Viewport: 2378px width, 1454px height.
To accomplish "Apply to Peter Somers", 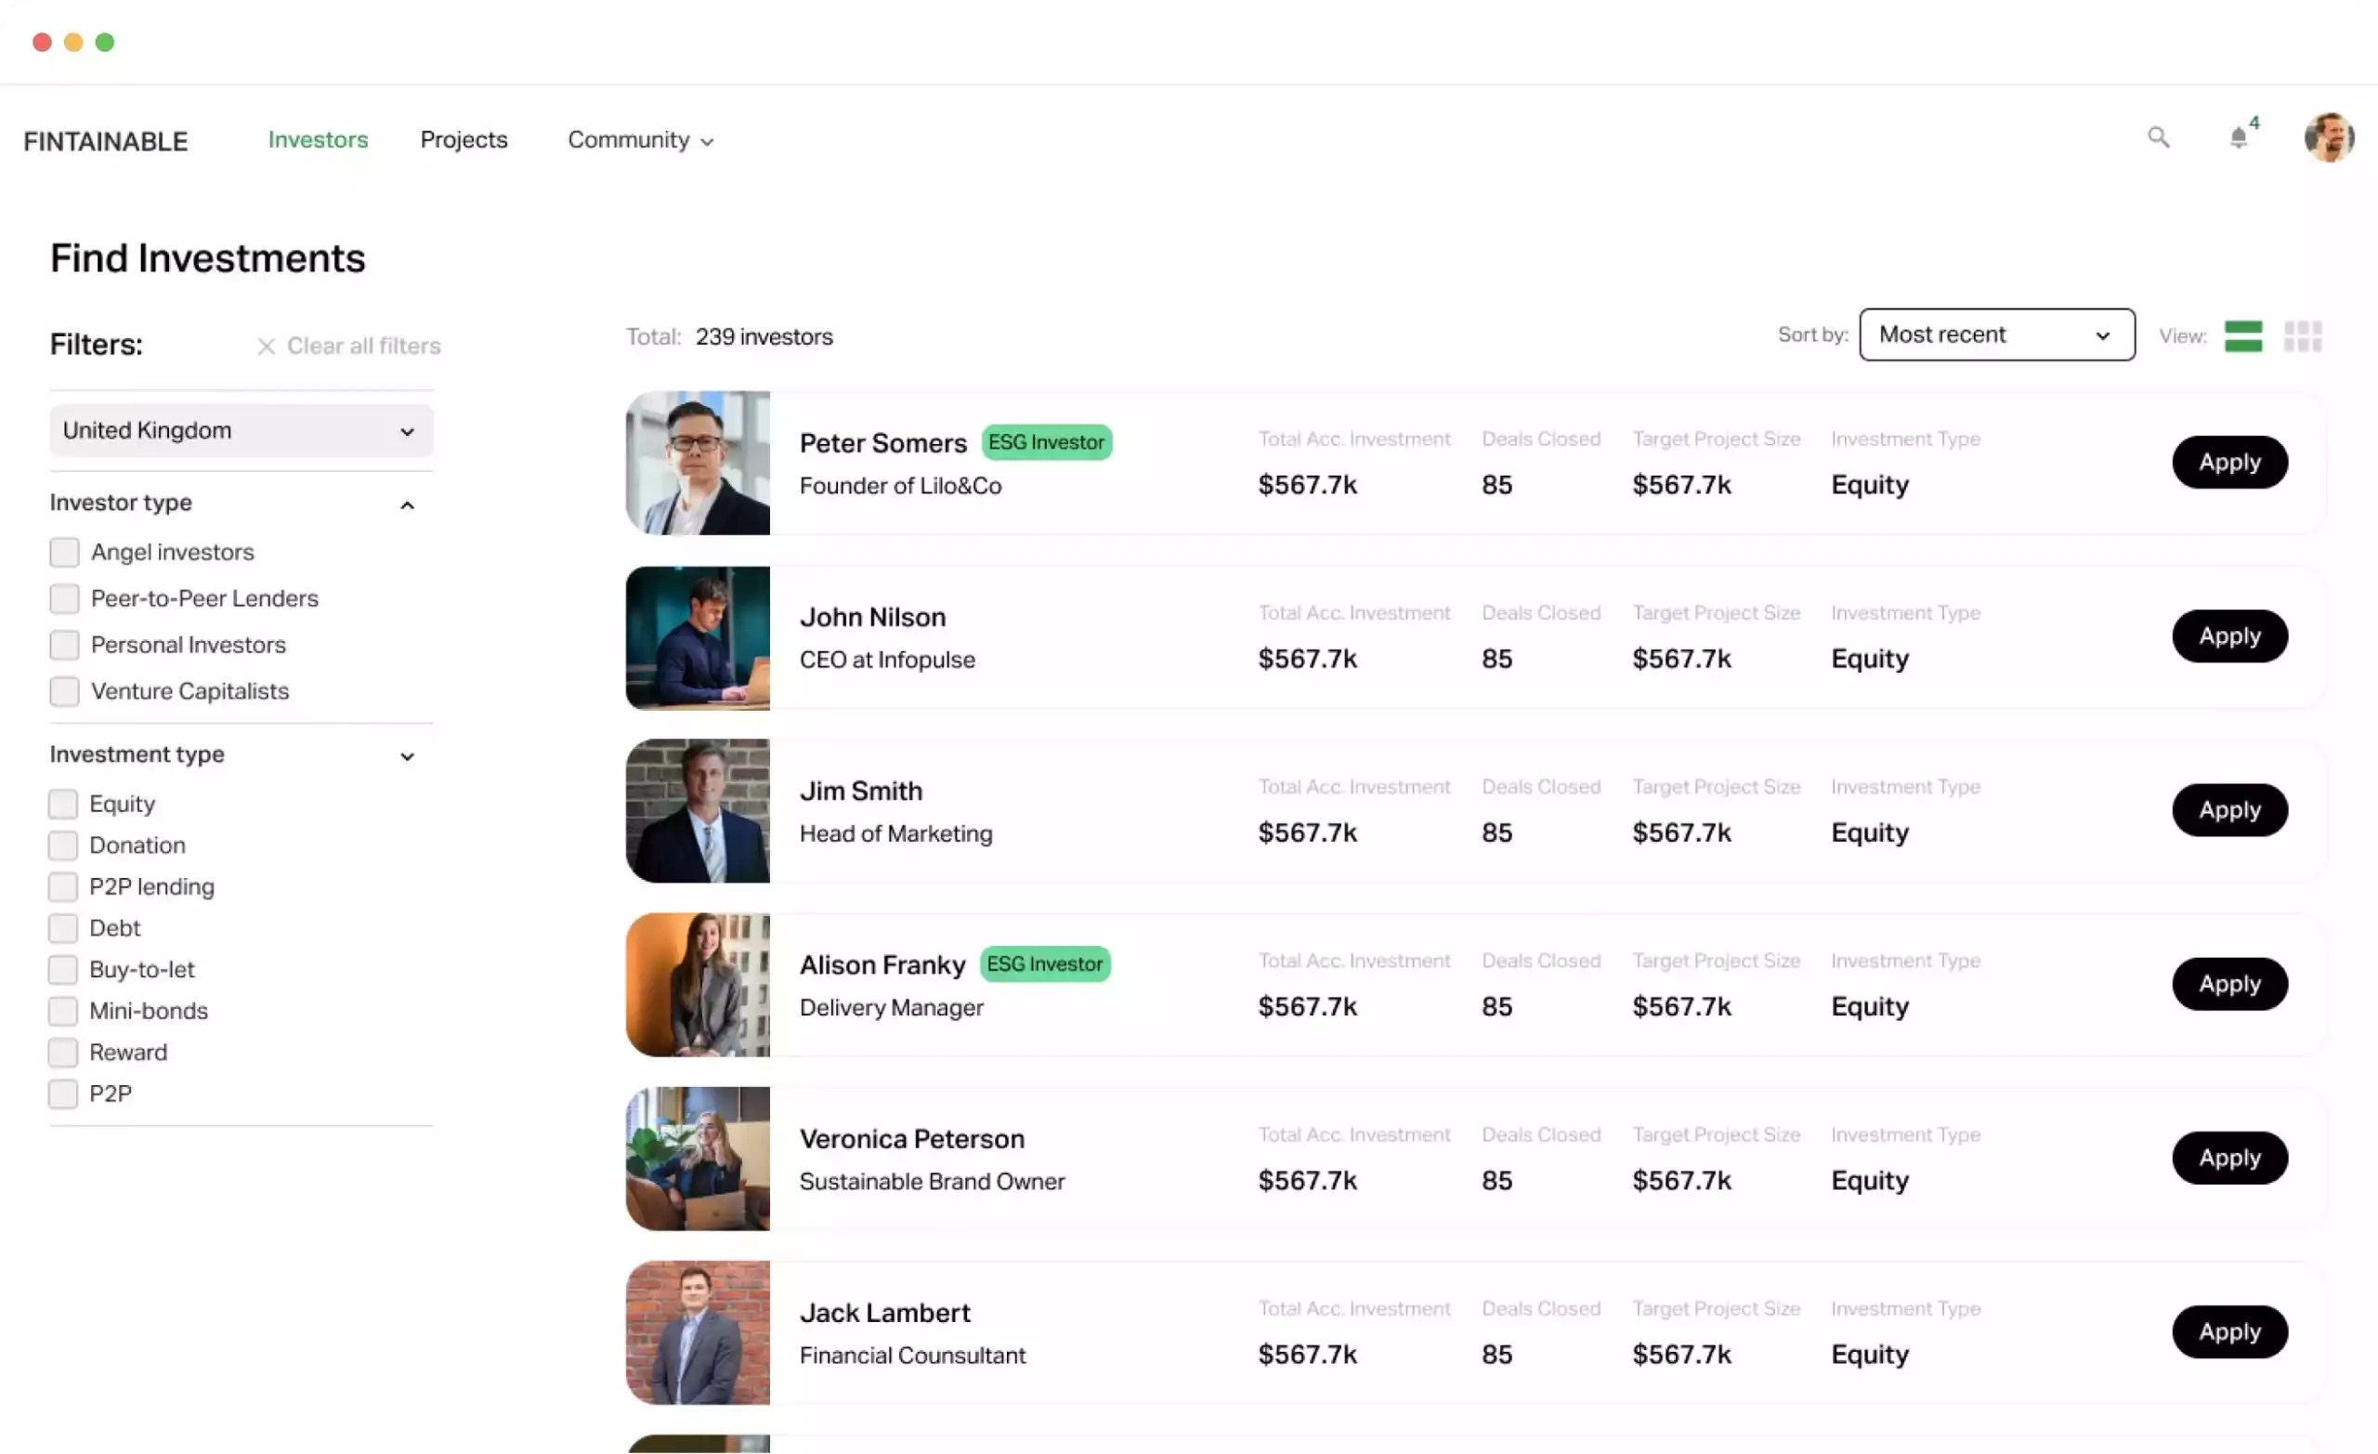I will [x=2229, y=463].
